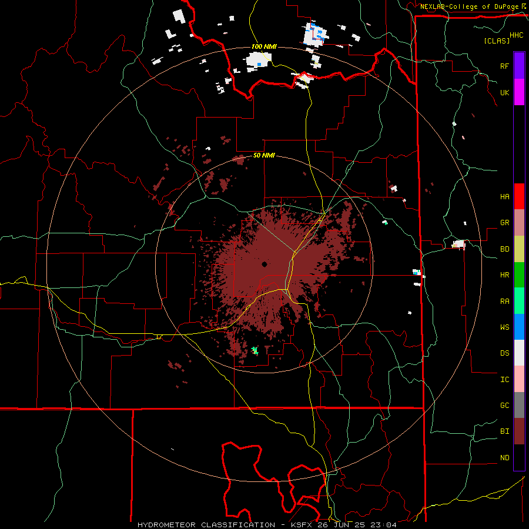Click the 100 NMI range ring label
The image size is (529, 529).
(264, 46)
